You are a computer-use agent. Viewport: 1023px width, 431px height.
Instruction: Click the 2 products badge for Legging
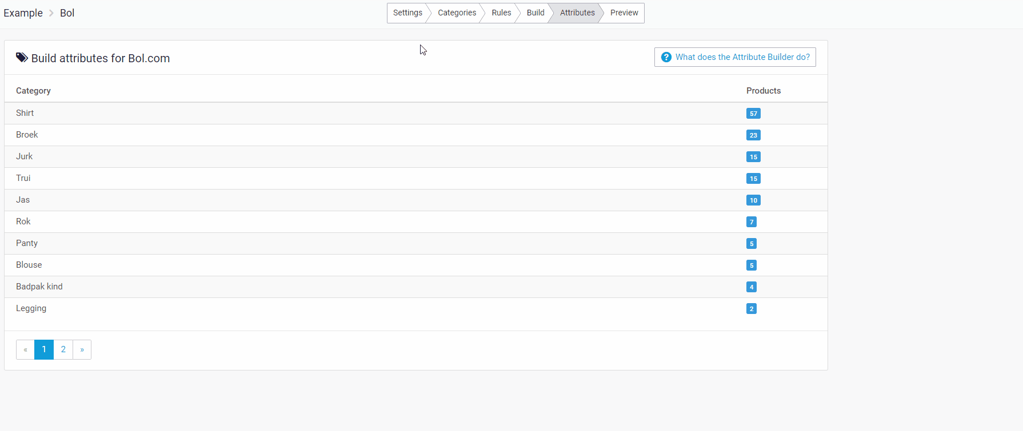click(x=751, y=309)
